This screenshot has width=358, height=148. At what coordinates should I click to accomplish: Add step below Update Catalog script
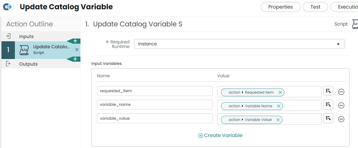click(x=75, y=59)
